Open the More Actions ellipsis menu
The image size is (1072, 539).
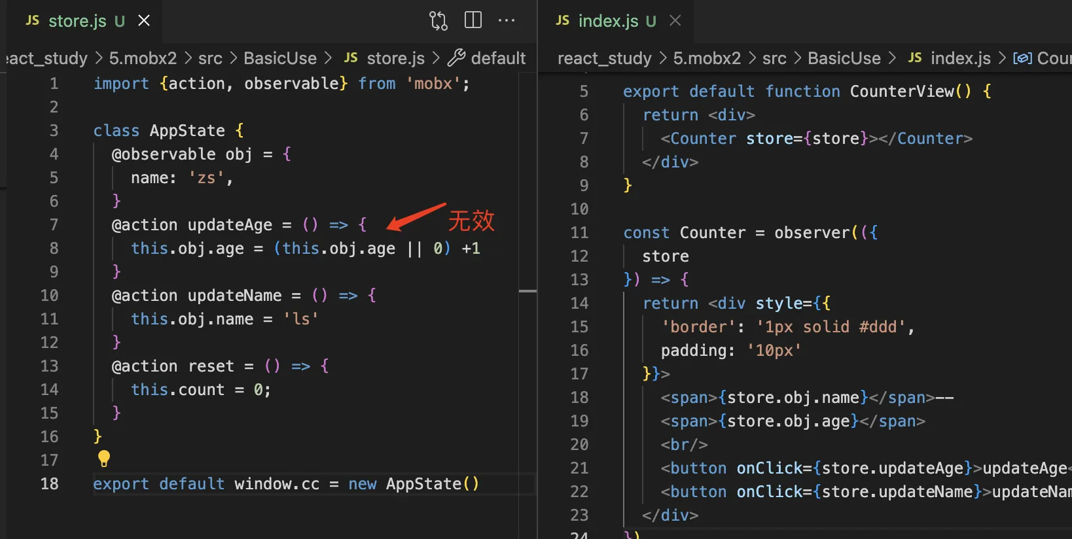tap(507, 20)
